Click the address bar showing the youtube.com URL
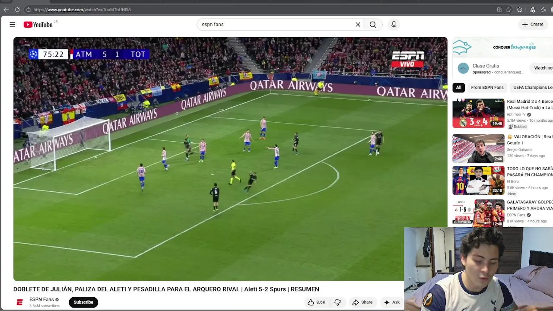This screenshot has width=553, height=311. [259, 10]
